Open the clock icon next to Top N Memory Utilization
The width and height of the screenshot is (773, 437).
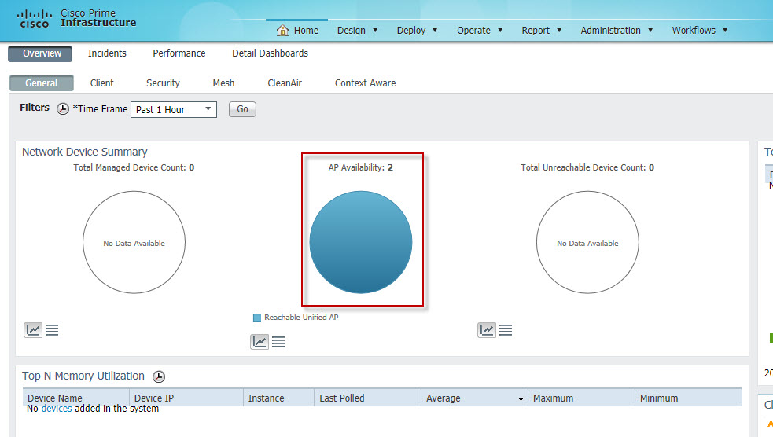tap(159, 377)
